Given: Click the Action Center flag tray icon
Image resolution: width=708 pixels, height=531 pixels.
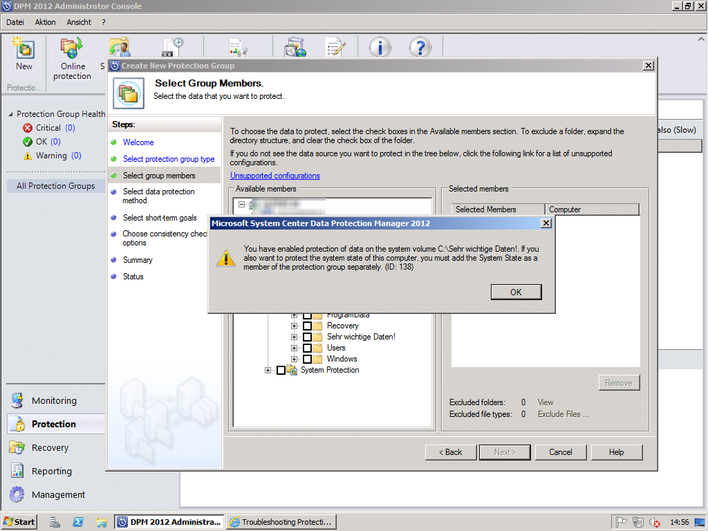Looking at the screenshot, I should pos(622,522).
